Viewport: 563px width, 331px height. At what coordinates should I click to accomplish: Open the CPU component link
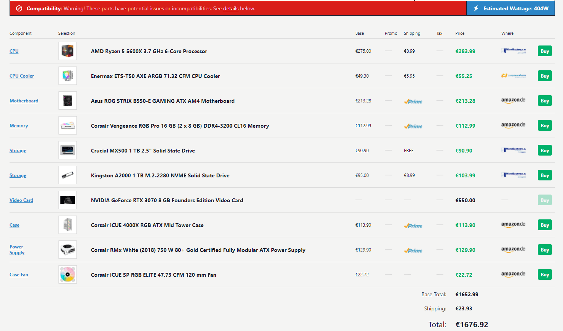(14, 51)
